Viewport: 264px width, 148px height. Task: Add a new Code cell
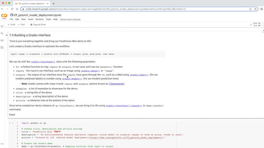[12, 25]
